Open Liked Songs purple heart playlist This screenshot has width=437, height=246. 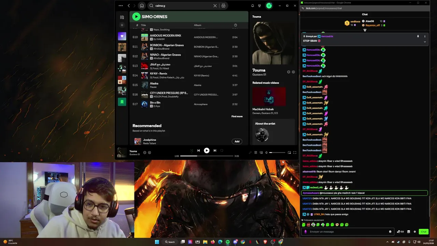[x=122, y=36]
